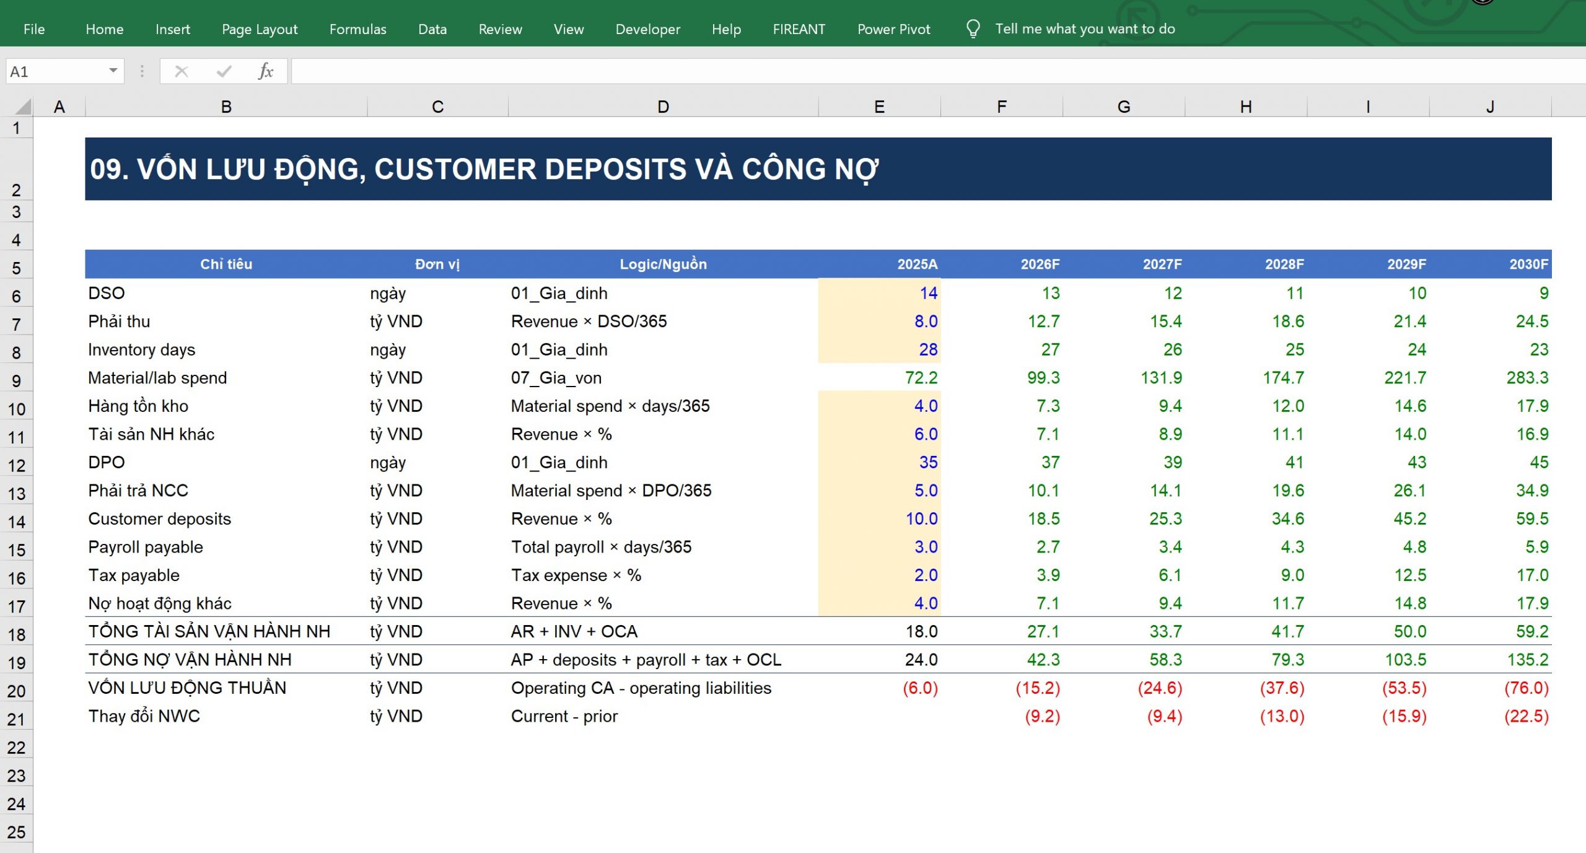Image resolution: width=1586 pixels, height=853 pixels.
Task: Click the Cancel X icon in formula bar
Action: pos(182,71)
